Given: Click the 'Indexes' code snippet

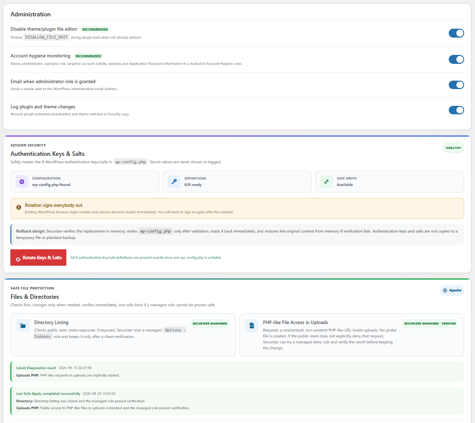Looking at the screenshot, I should pyautogui.click(x=43, y=336).
